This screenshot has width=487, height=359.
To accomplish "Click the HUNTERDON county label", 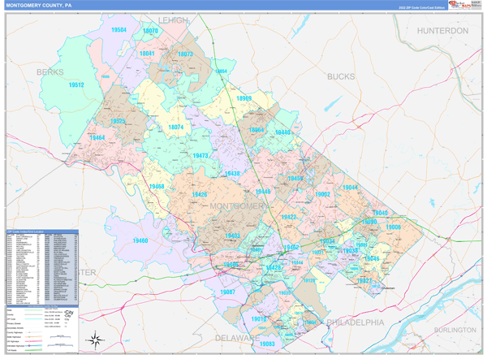I will [442, 31].
